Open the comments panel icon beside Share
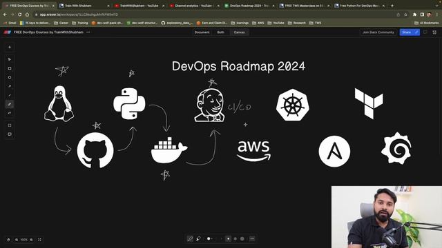 tap(425, 32)
